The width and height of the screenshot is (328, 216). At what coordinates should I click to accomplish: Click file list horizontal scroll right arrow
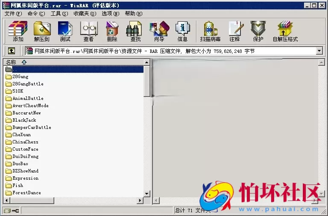click(x=140, y=201)
